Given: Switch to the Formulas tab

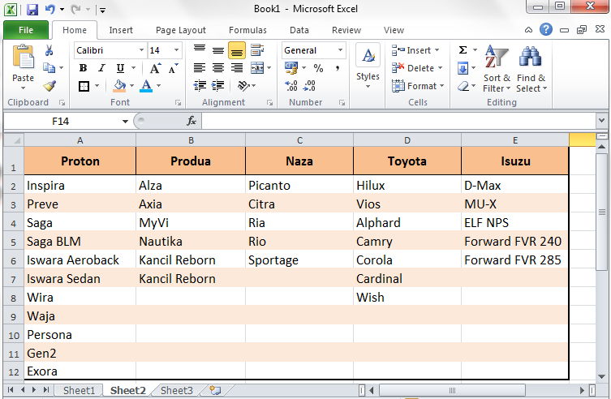Looking at the screenshot, I should coord(247,30).
